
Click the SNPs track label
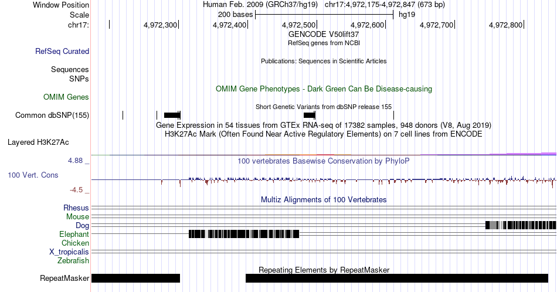pyautogui.click(x=79, y=79)
